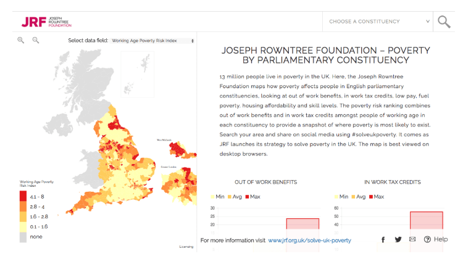Share the page on Facebook
The width and height of the screenshot is (463, 267).
[x=383, y=240]
